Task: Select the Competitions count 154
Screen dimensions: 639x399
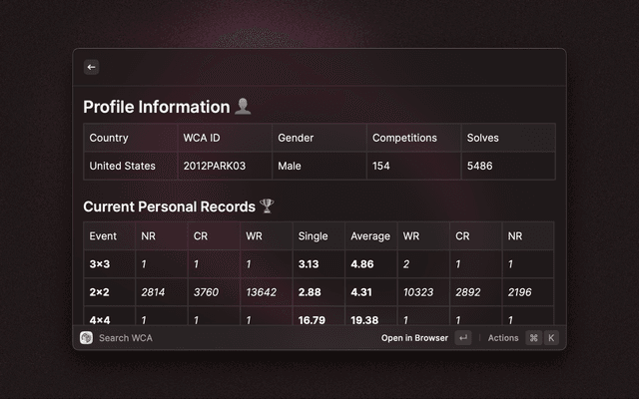Action: [x=381, y=166]
